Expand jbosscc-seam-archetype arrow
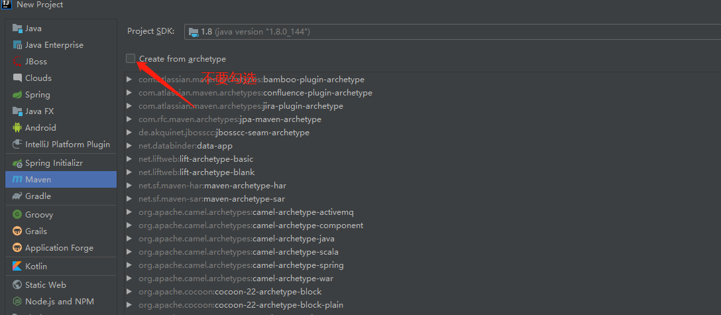 coord(130,133)
